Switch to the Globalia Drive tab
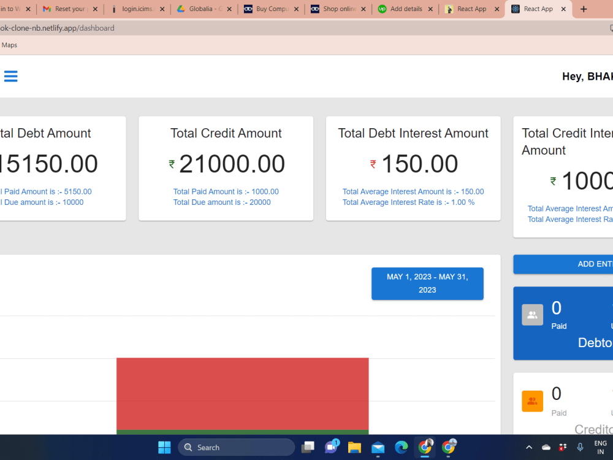Screen dimensions: 613x460 click(204, 9)
